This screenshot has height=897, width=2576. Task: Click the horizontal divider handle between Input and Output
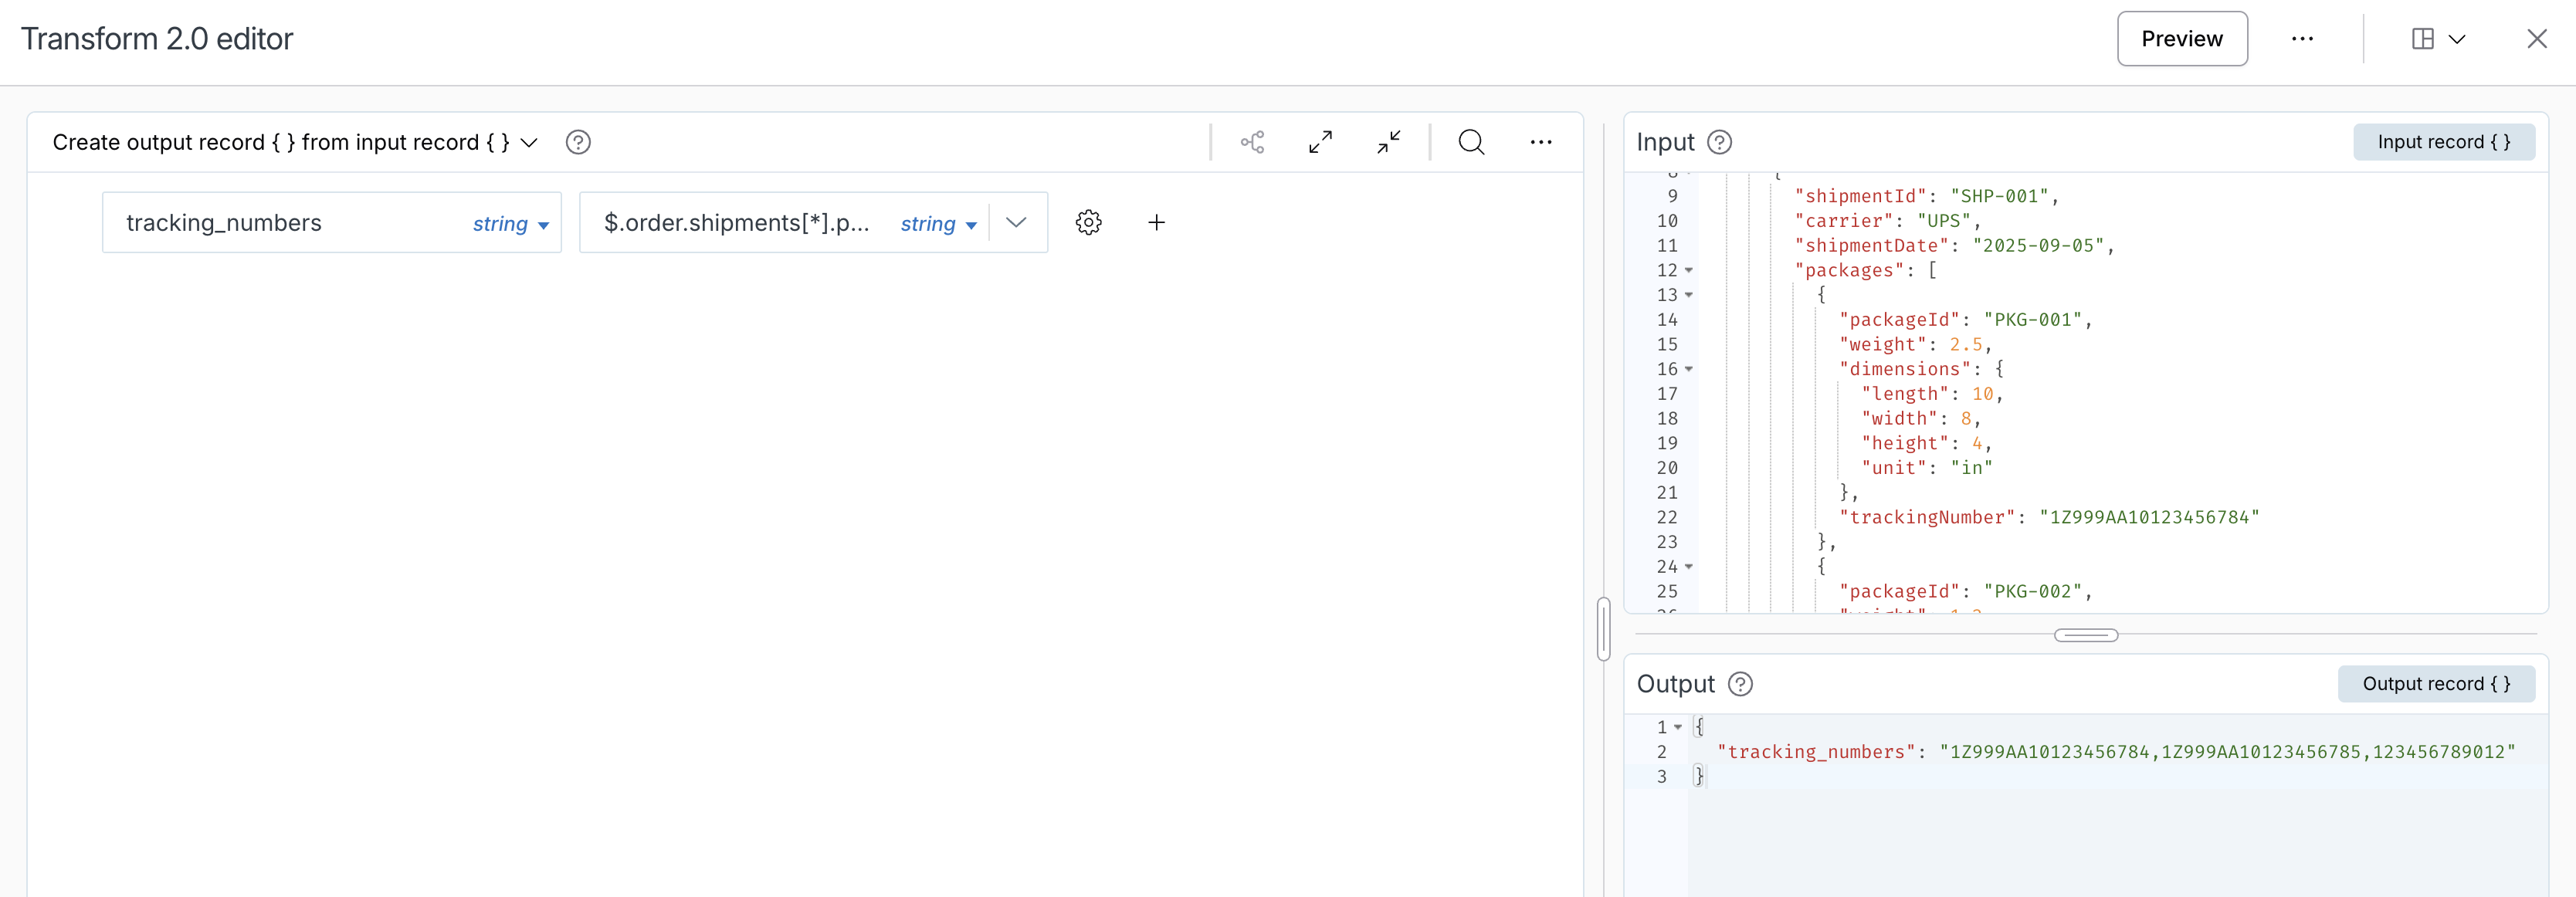(x=2085, y=635)
